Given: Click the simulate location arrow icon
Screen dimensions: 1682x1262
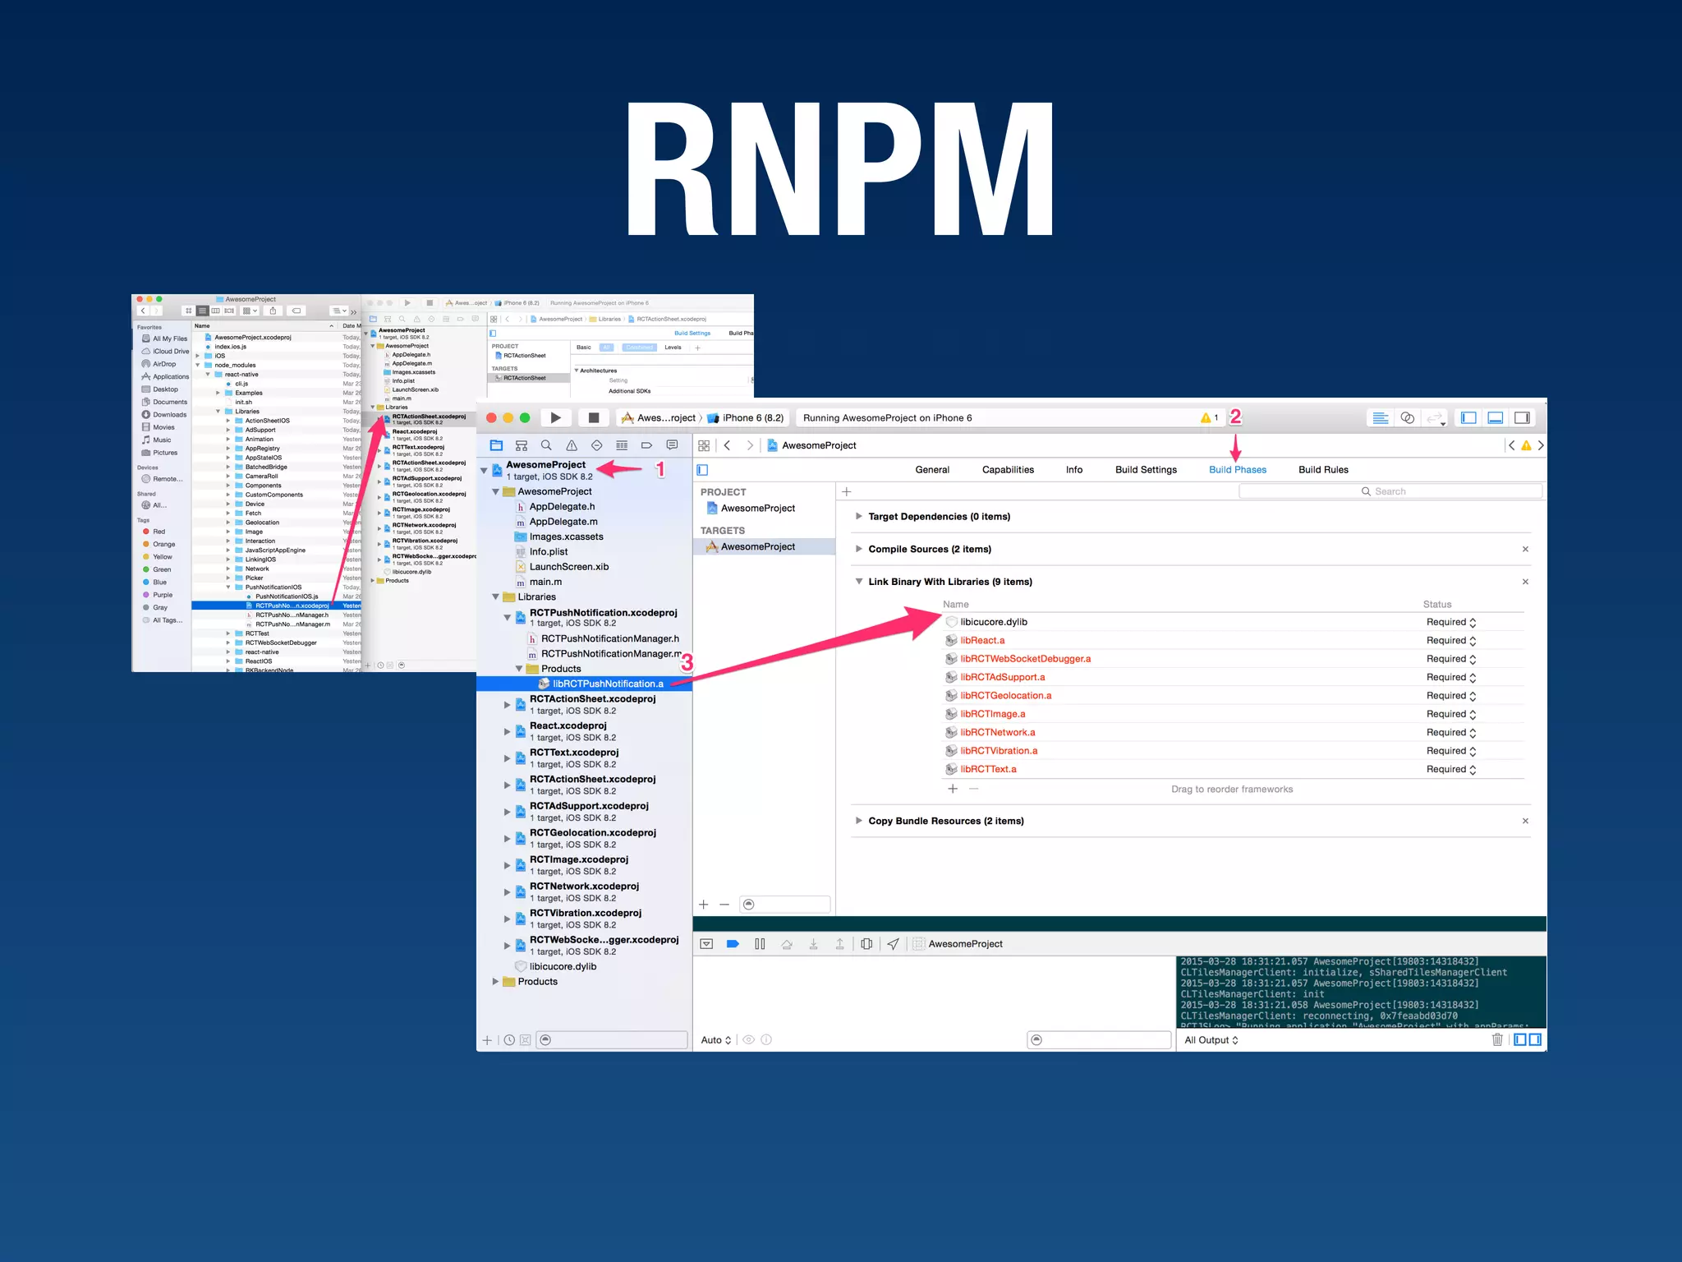Looking at the screenshot, I should point(893,944).
